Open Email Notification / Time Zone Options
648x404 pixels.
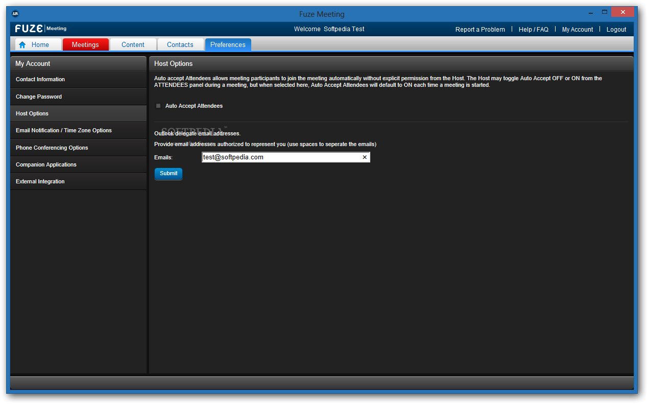click(x=79, y=131)
